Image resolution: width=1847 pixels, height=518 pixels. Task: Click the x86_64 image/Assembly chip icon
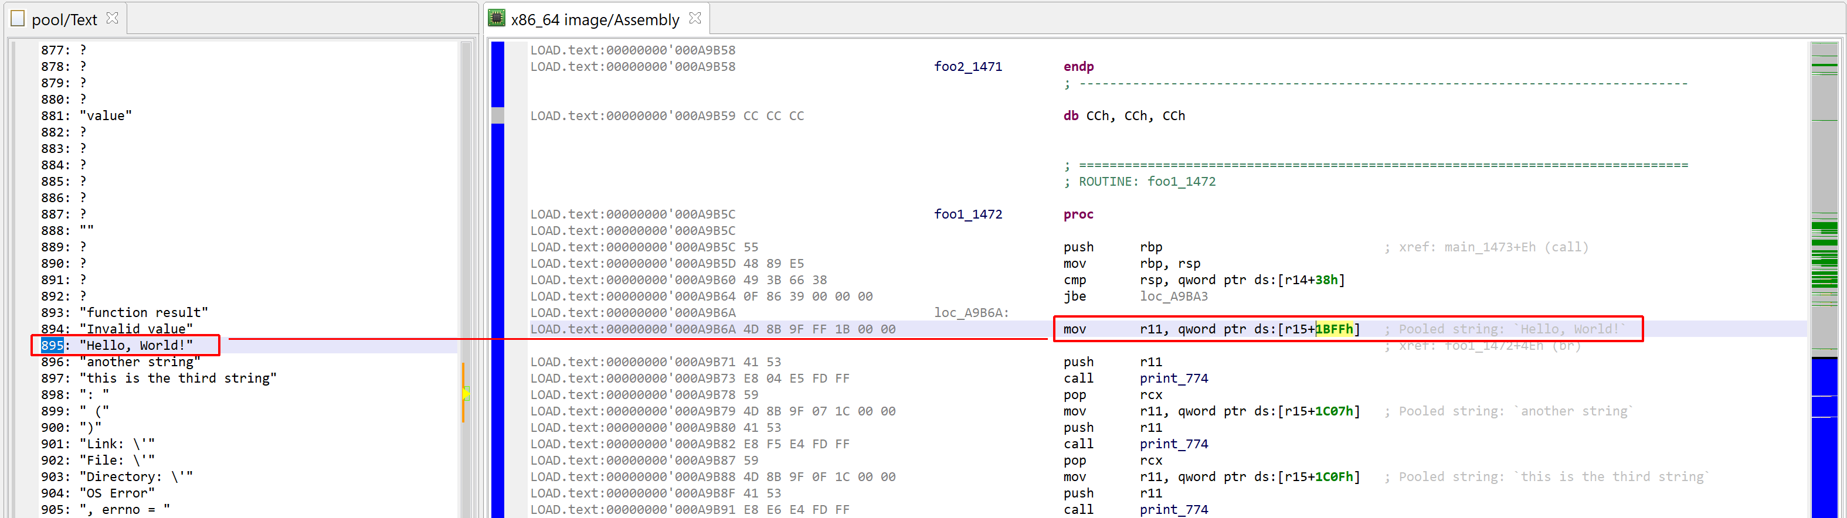(497, 19)
